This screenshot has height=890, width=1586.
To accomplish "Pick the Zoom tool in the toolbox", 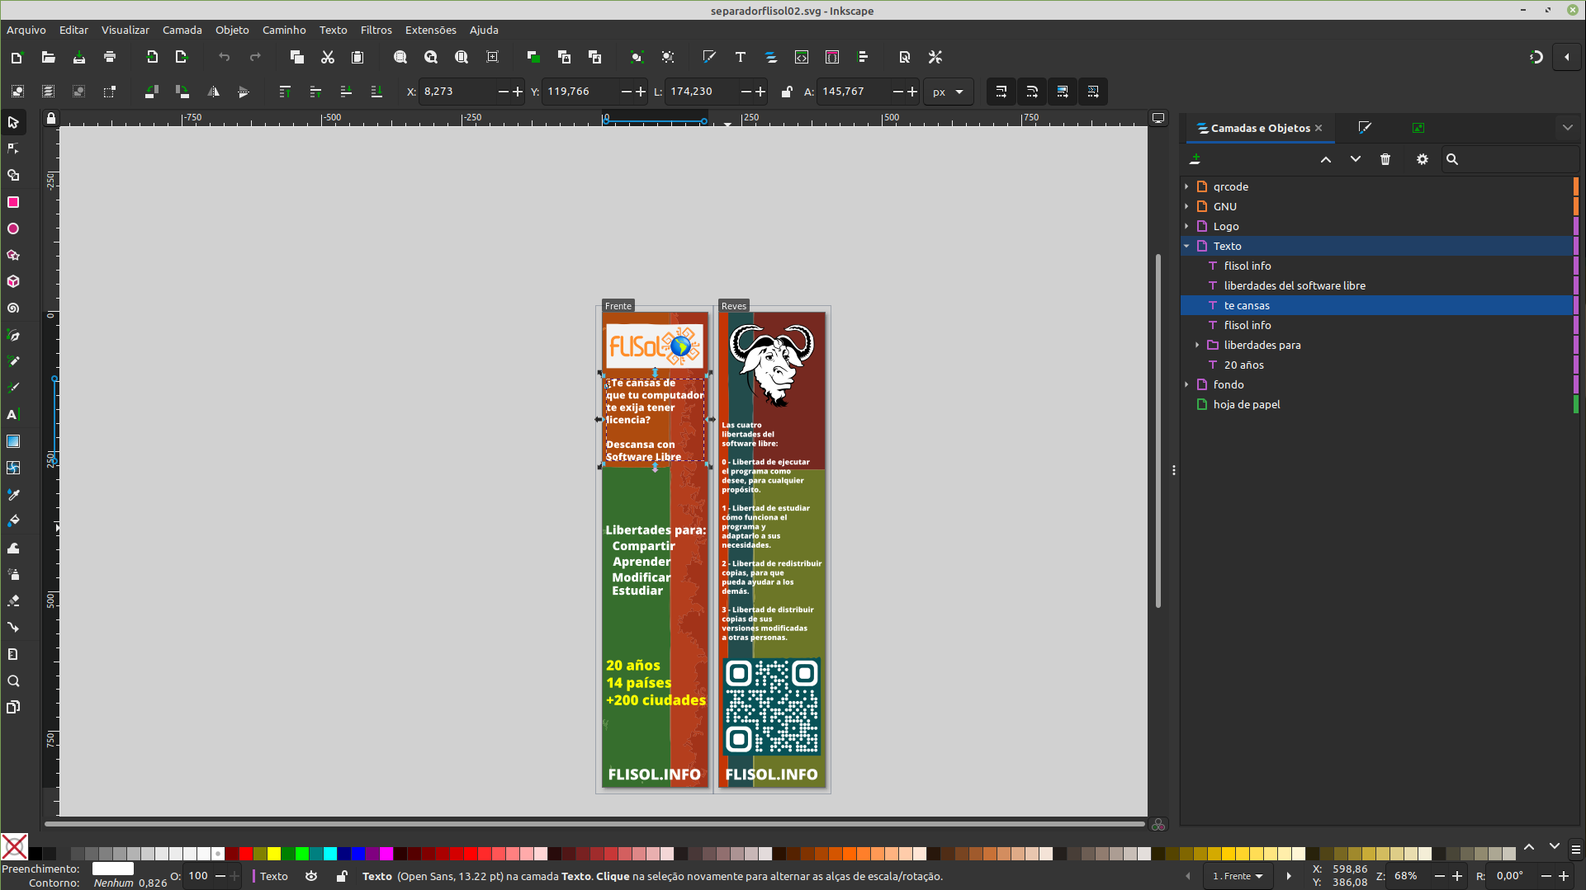I will pyautogui.click(x=13, y=681).
